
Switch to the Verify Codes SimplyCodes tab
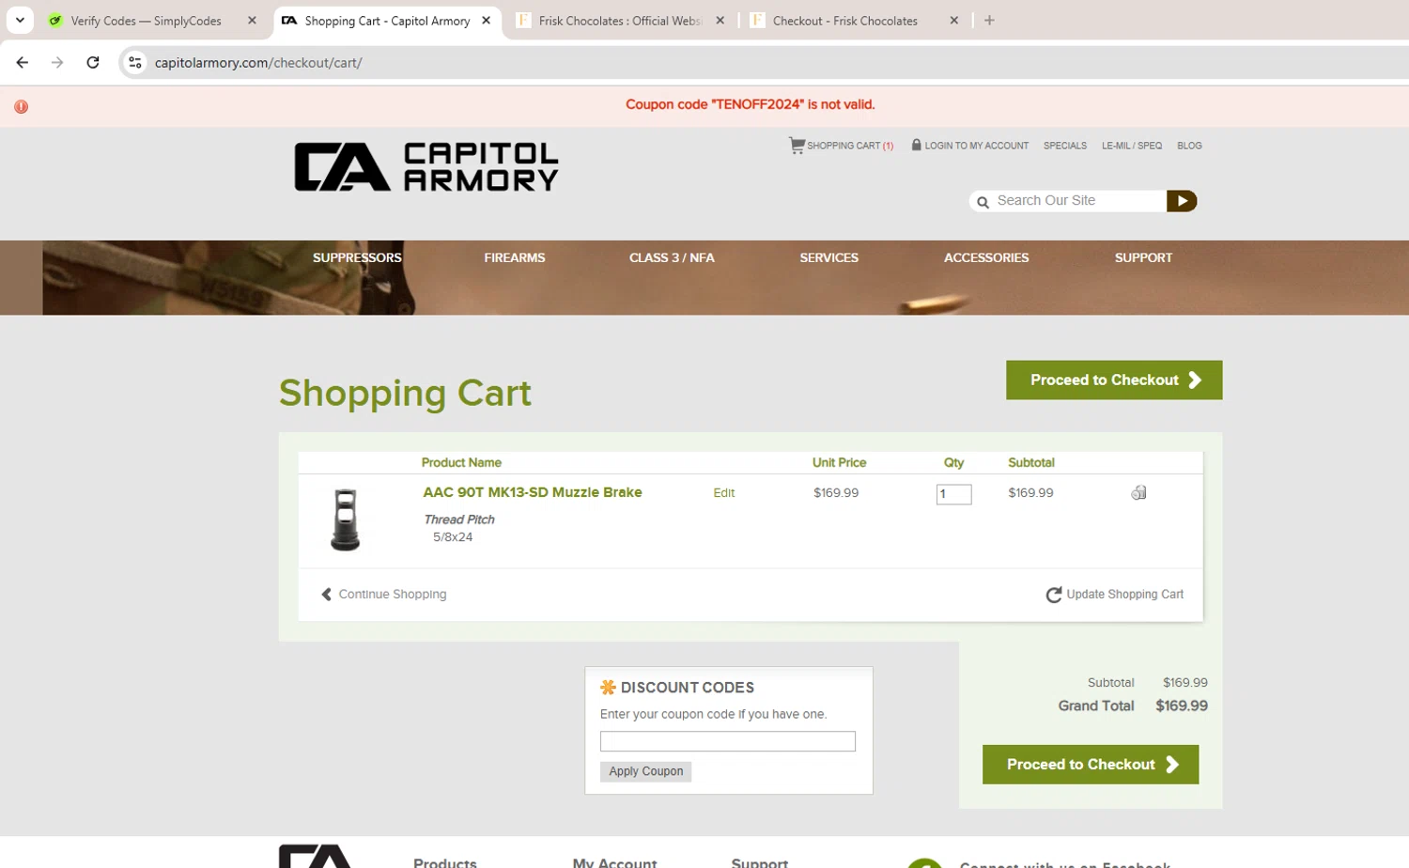click(x=146, y=21)
